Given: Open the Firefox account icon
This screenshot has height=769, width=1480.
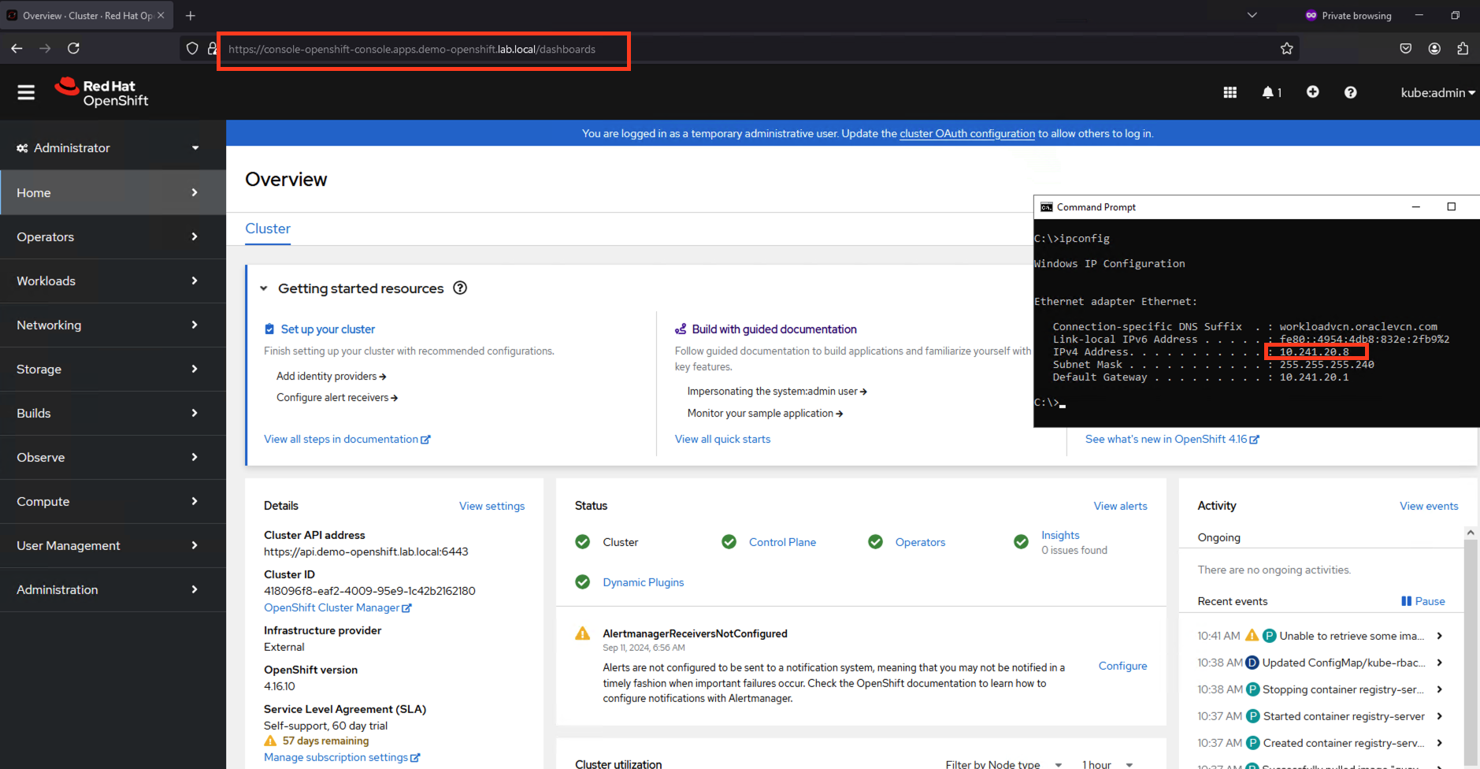Looking at the screenshot, I should [x=1434, y=49].
